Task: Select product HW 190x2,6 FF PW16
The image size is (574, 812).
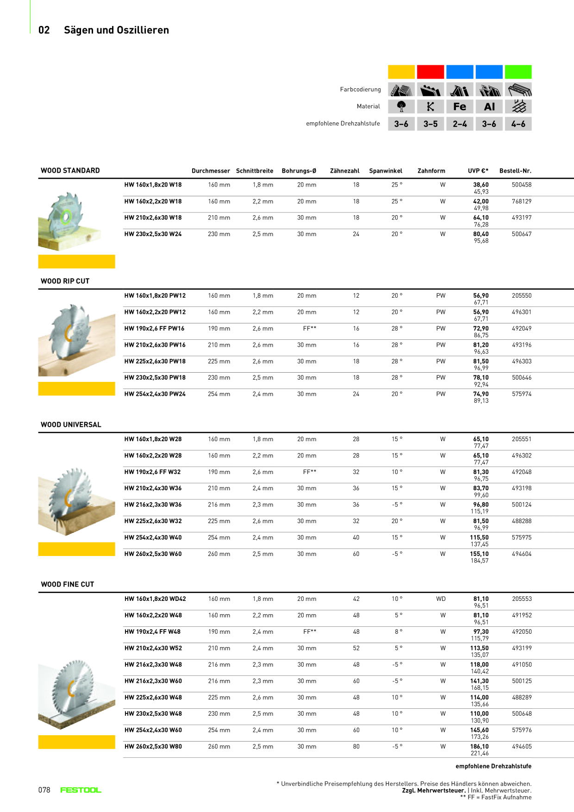Action: point(154,329)
